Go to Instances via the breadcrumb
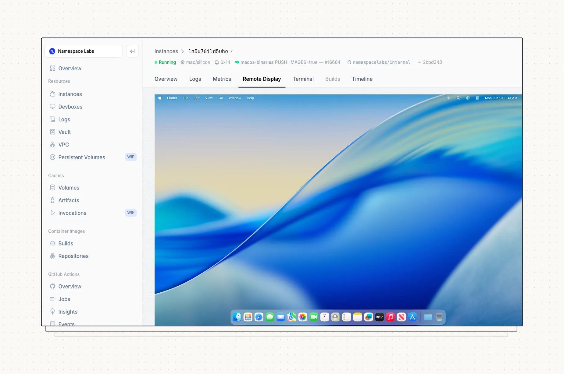This screenshot has height=374, width=564. tap(166, 51)
